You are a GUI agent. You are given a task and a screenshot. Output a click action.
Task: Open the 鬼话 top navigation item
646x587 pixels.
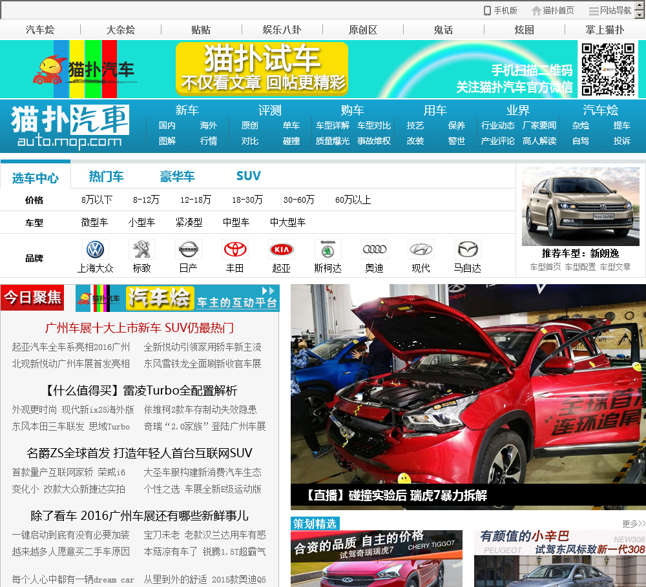click(x=443, y=30)
